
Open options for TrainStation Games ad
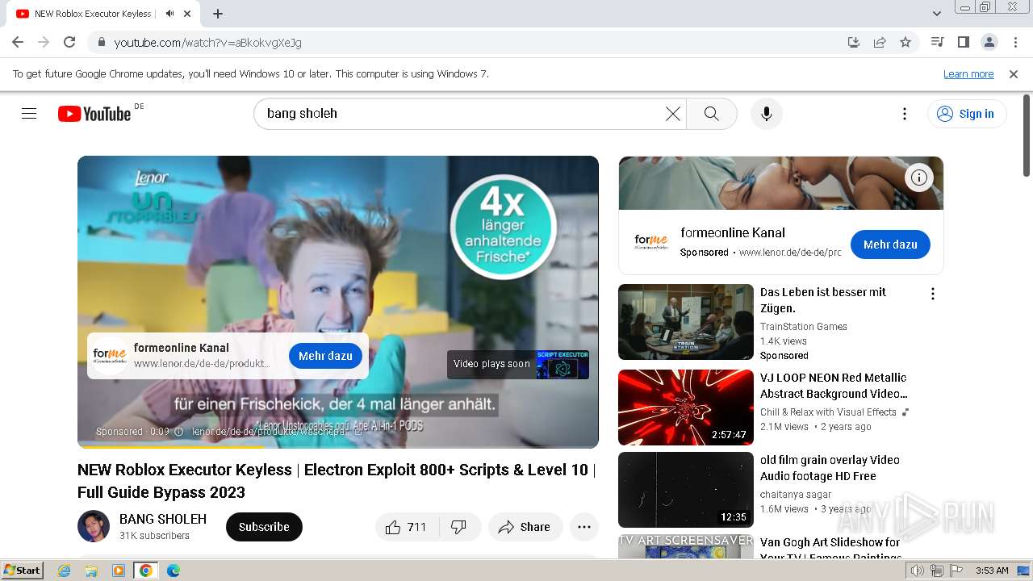(x=933, y=294)
